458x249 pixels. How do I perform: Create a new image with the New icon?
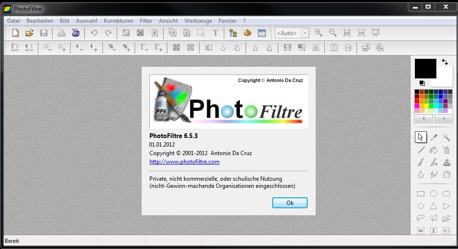(x=15, y=33)
